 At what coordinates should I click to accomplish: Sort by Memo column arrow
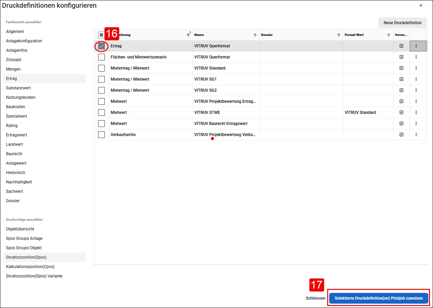pos(255,35)
